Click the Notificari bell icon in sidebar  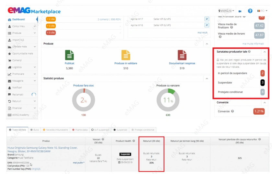click(9, 88)
